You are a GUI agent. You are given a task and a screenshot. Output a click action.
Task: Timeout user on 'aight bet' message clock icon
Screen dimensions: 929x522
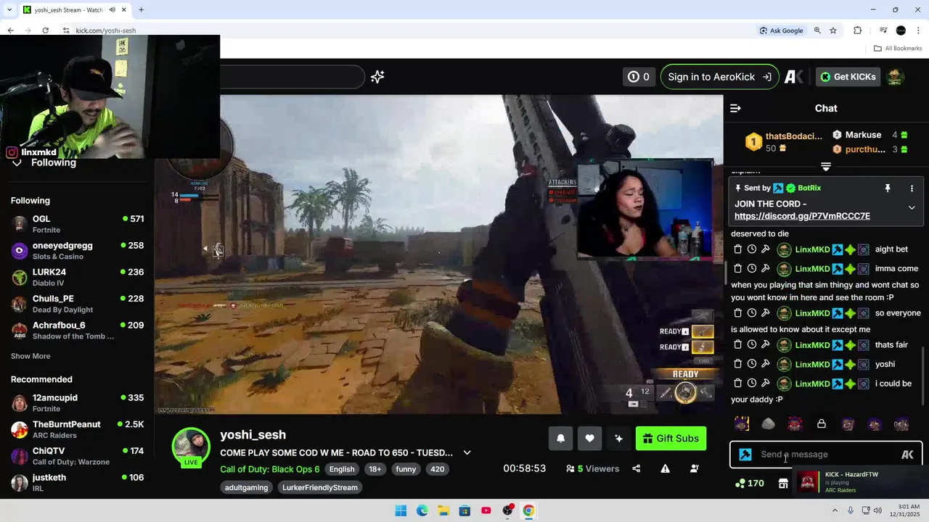coord(752,249)
